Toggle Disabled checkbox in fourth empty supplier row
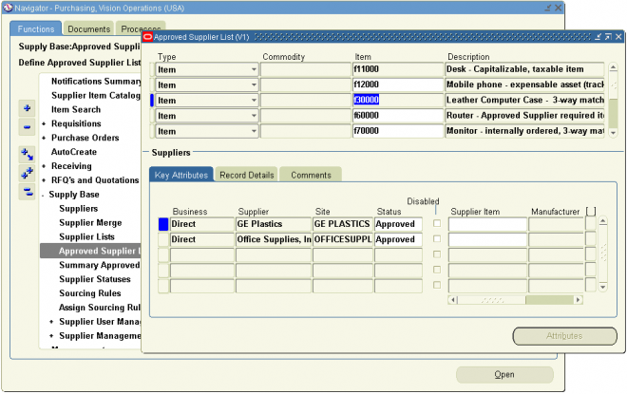The image size is (627, 394). 437,270
